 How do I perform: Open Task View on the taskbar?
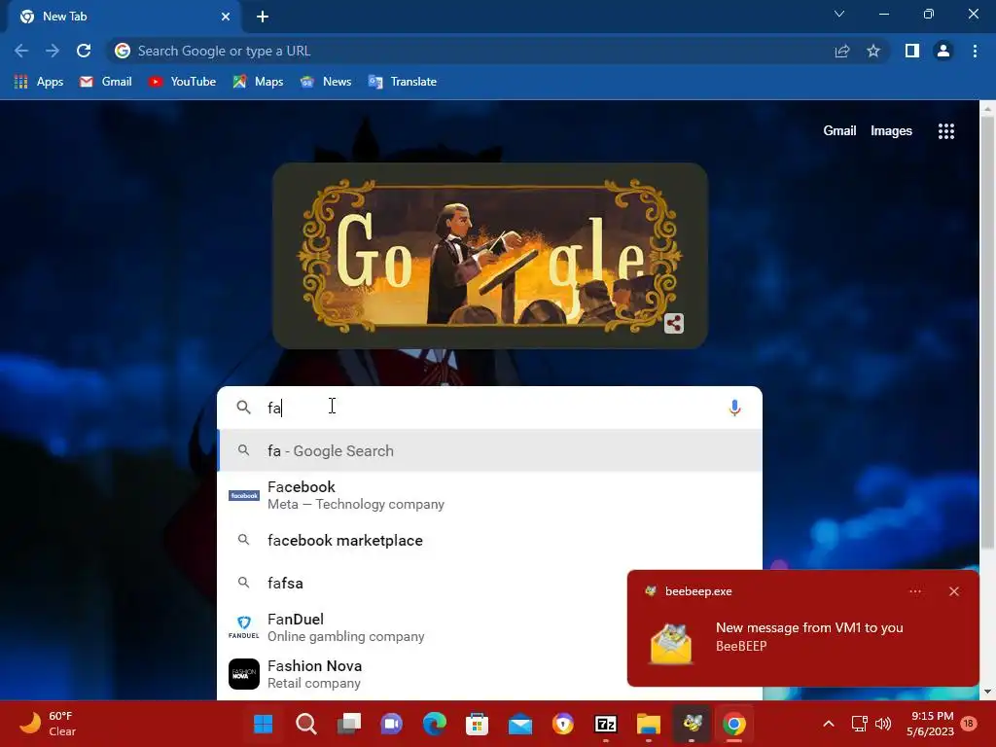pyautogui.click(x=349, y=724)
